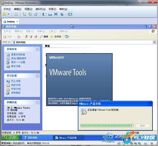
Task: Select VMware 产品安装 taskbar button
Action: tap(69, 138)
